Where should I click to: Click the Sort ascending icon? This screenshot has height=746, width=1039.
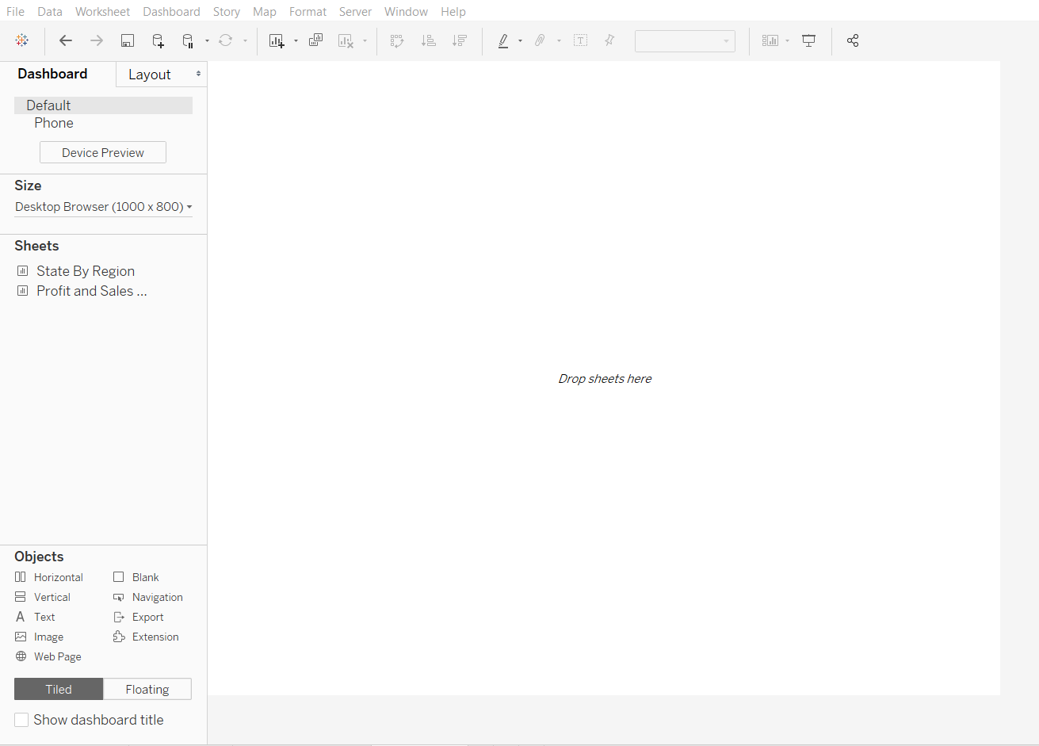[x=429, y=40]
